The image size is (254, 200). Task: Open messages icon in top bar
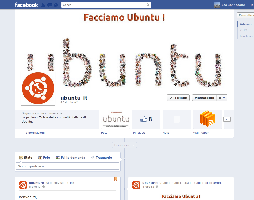(x=49, y=5)
